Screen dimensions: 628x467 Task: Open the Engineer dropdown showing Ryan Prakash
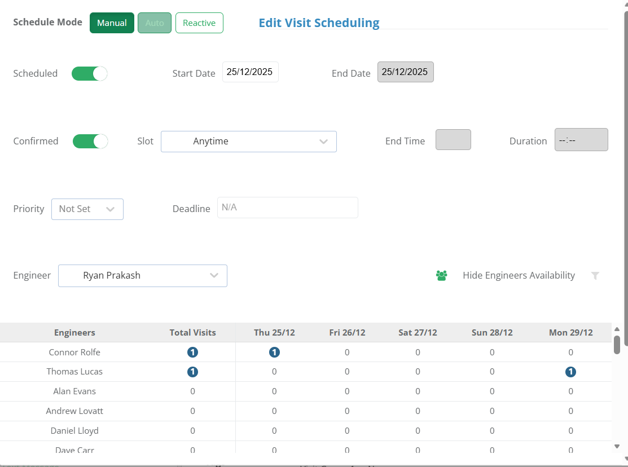pos(143,276)
